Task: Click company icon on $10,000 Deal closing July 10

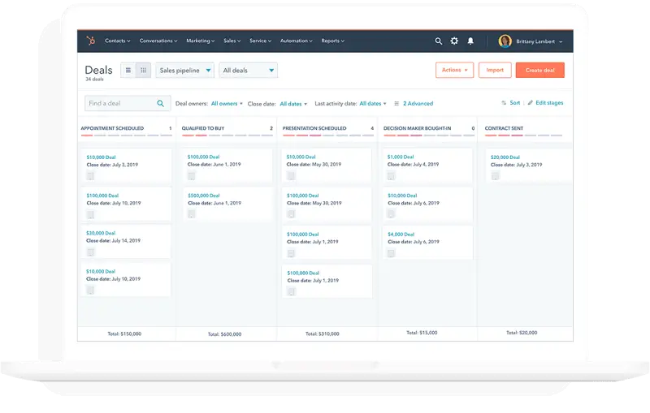Action: tap(90, 290)
